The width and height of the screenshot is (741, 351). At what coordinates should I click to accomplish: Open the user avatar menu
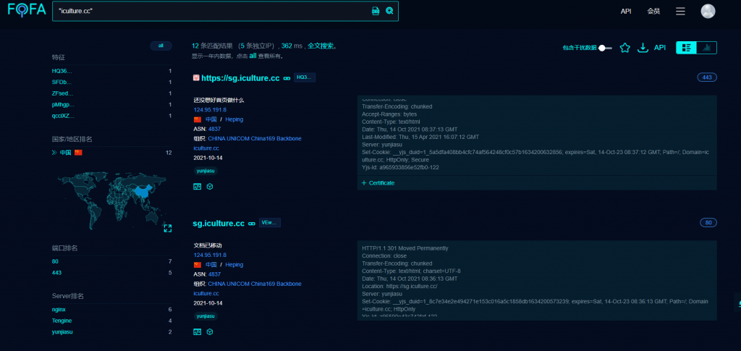[x=708, y=11]
